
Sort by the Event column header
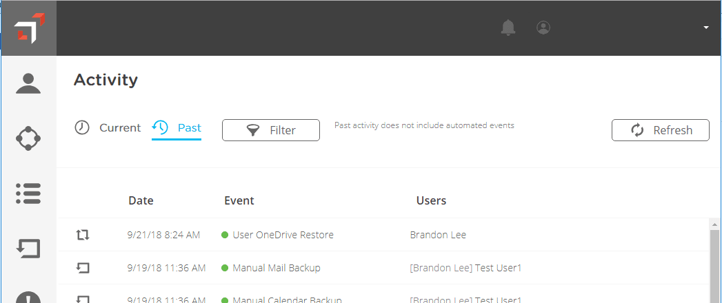[x=239, y=200]
